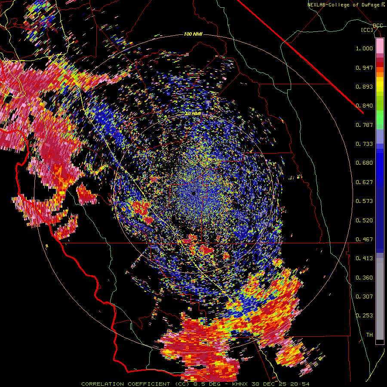Click the 0.307 scale value

pos(364,297)
